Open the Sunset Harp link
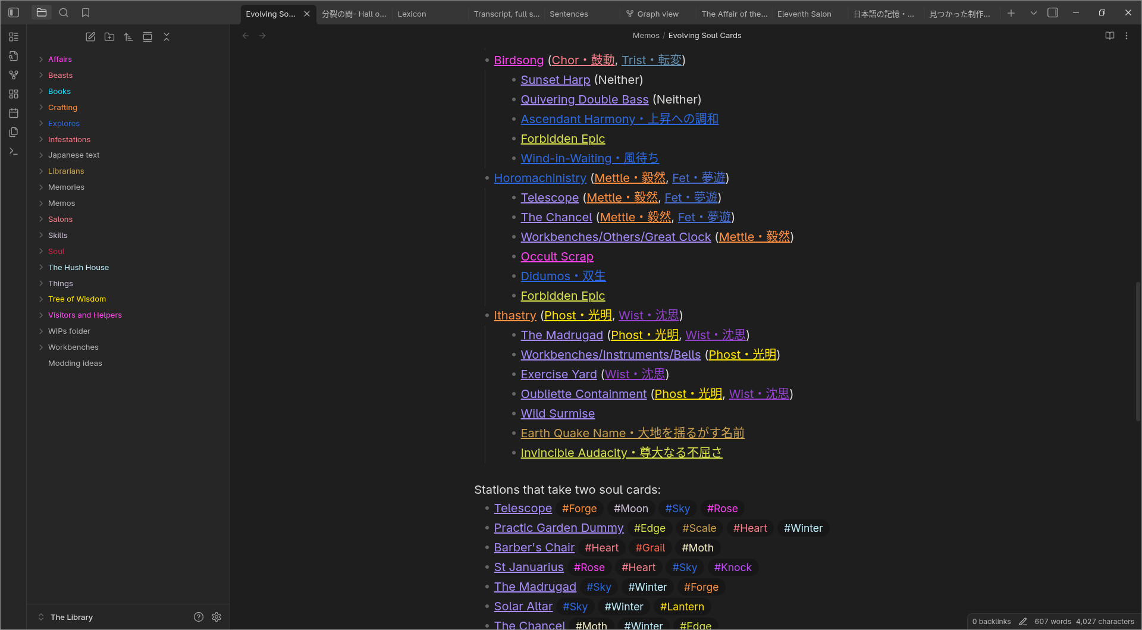 tap(556, 80)
